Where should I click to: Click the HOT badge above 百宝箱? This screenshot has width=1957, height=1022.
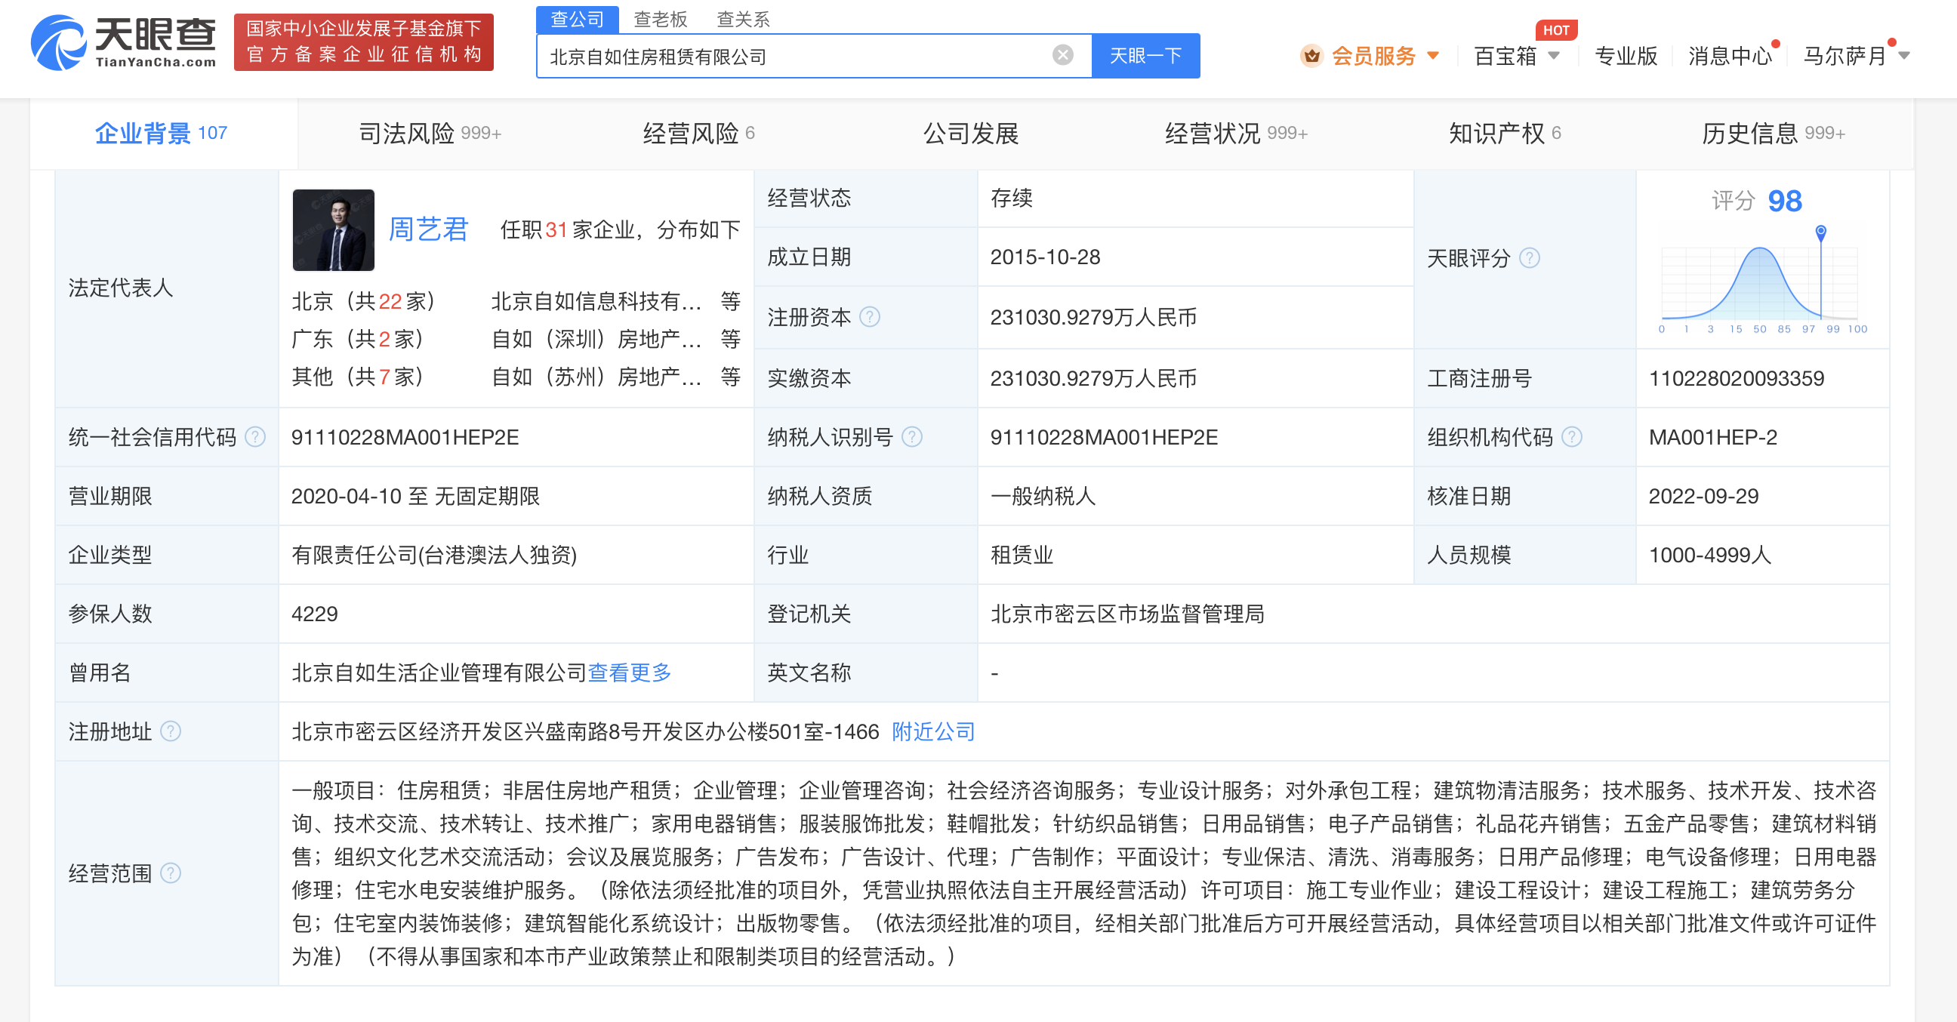click(x=1556, y=29)
